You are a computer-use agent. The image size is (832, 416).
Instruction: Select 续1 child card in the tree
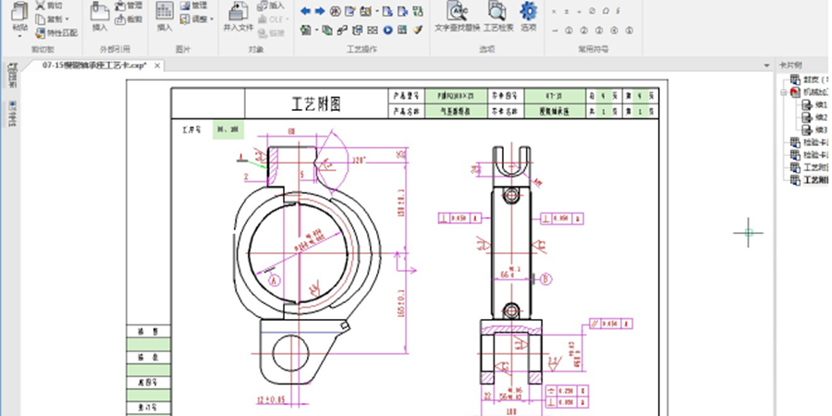[814, 105]
